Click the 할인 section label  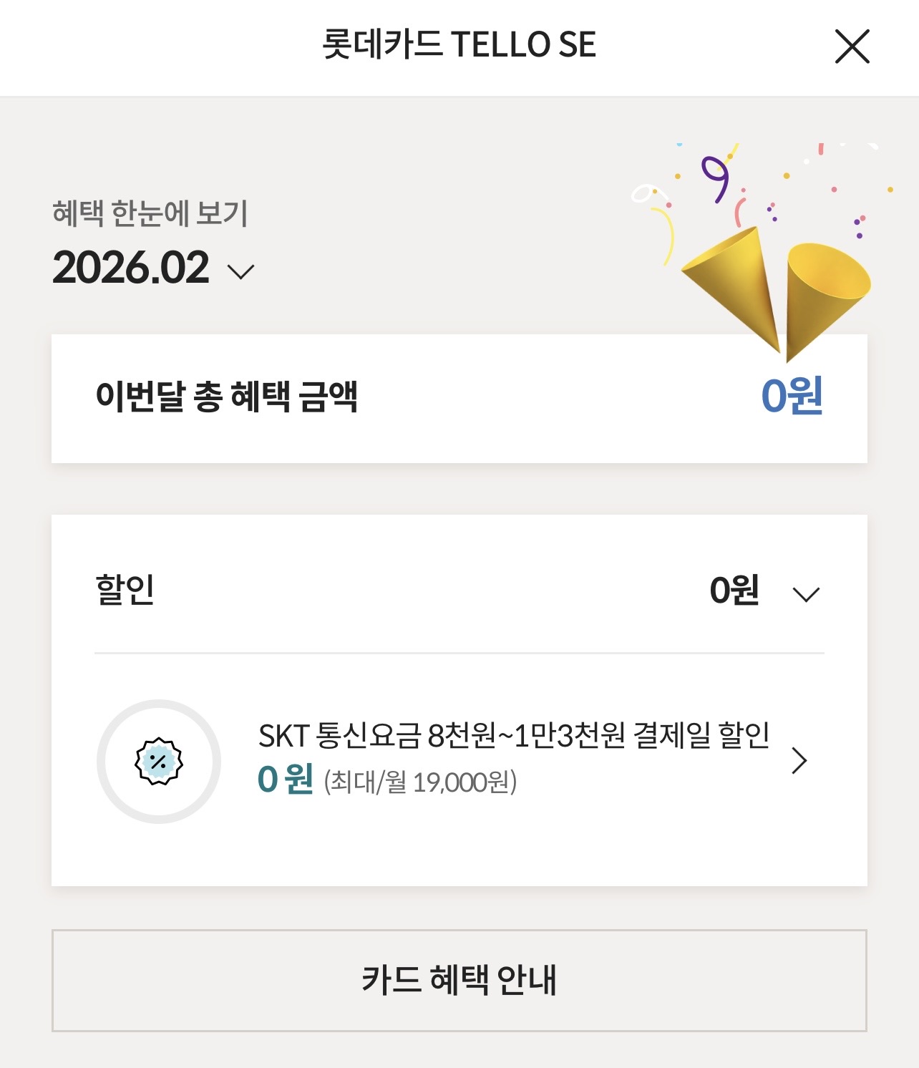125,590
